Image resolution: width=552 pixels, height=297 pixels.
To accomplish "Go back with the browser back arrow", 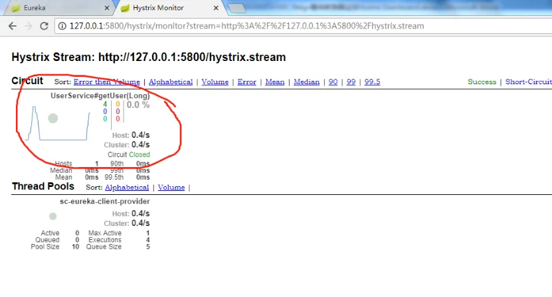I will (13, 26).
